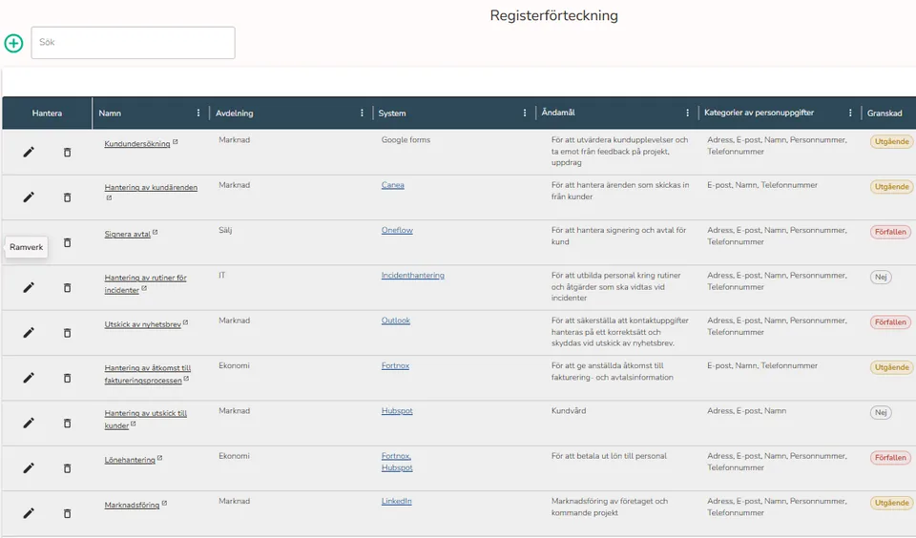Delete the Lönehantering row
Screen dimensions: 916x538
pos(67,468)
